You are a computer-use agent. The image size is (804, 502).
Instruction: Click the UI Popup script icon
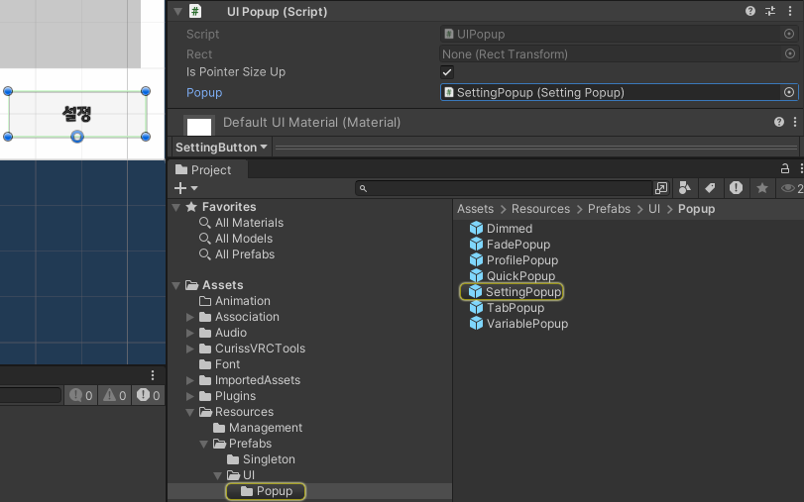(x=195, y=11)
